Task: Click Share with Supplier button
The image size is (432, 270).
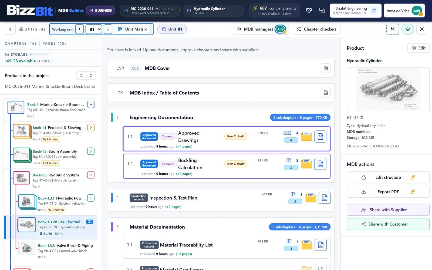Action: pyautogui.click(x=388, y=210)
